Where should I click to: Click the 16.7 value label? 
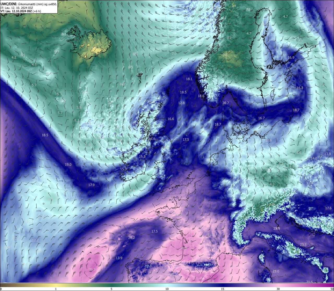click(261, 118)
